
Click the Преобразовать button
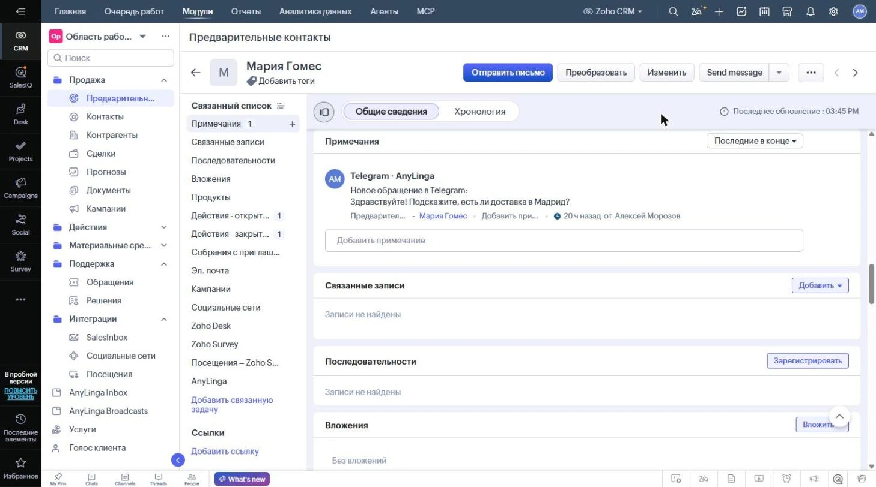[x=596, y=73]
